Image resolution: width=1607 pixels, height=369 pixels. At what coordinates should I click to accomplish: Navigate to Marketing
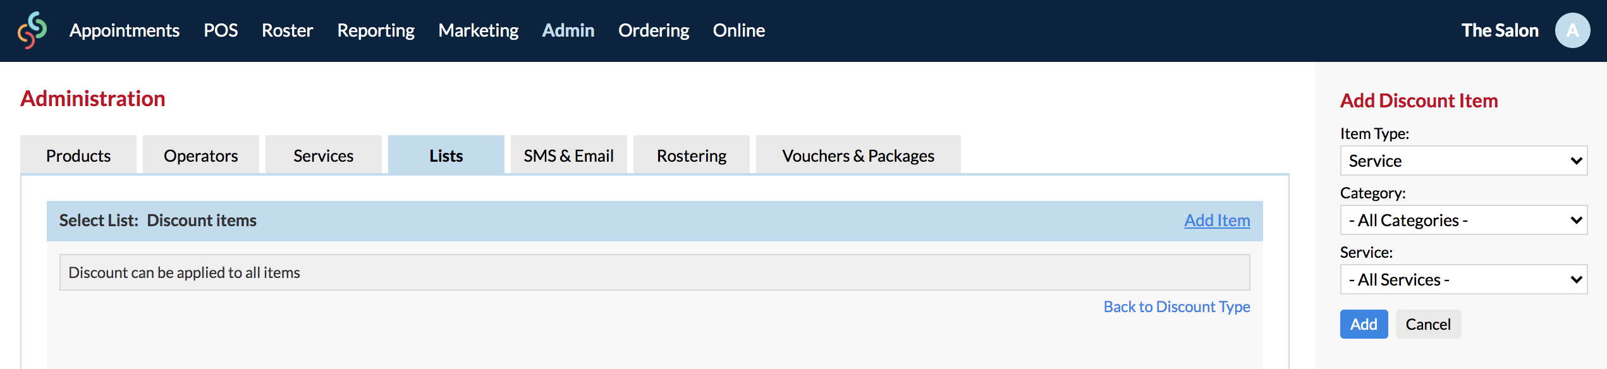tap(479, 30)
